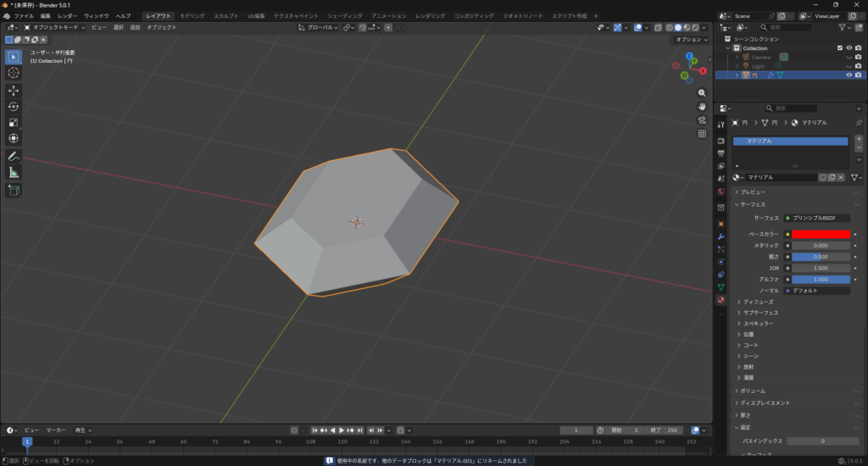Screen dimensions: 868x466
Task: Expand the ボリューム panel
Action: pyautogui.click(x=754, y=391)
